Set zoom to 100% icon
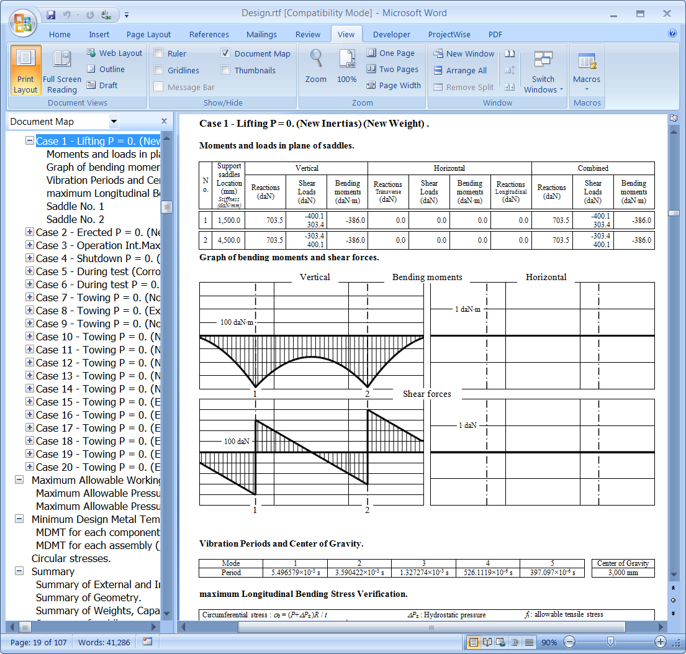 tap(346, 59)
